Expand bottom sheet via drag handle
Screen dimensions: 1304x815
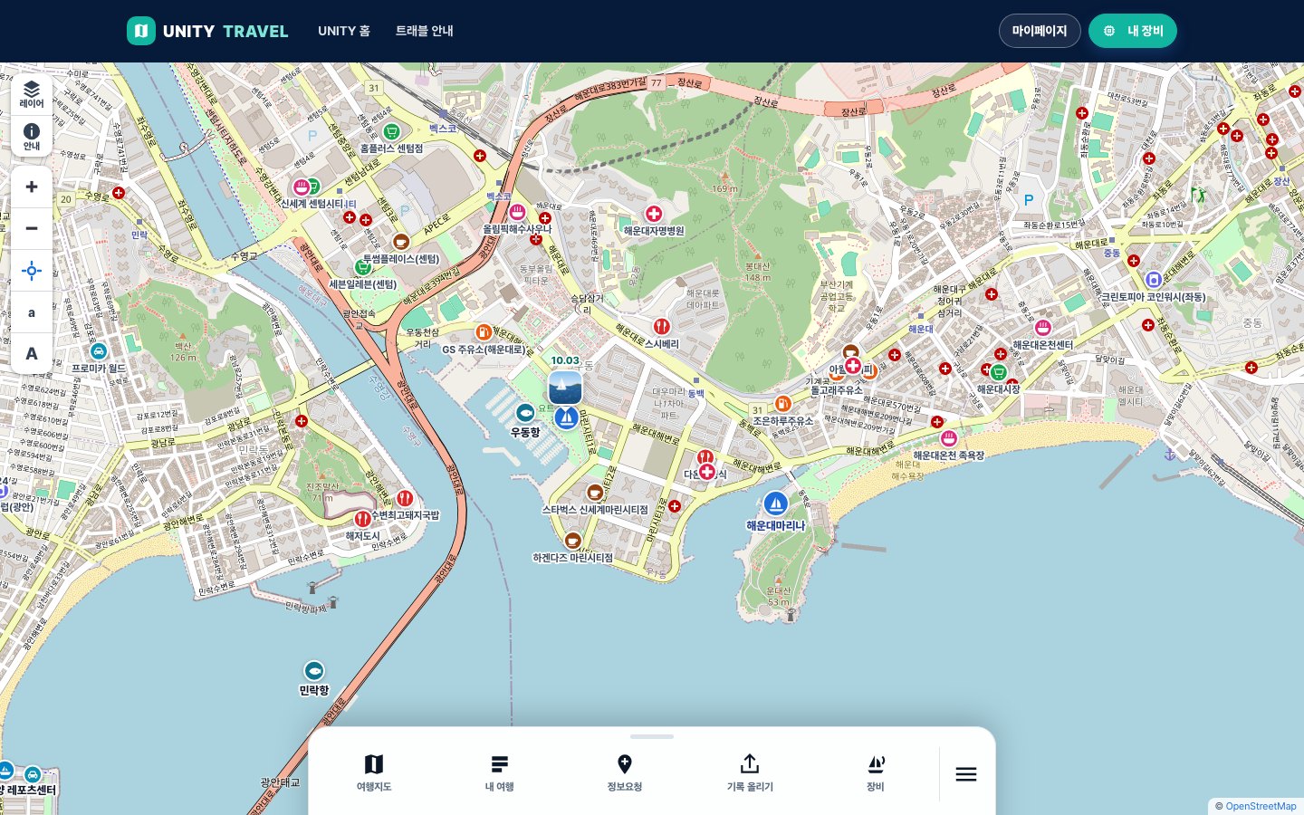(652, 736)
